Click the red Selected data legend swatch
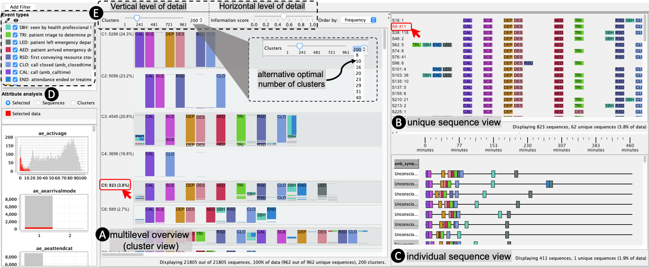 click(x=8, y=113)
